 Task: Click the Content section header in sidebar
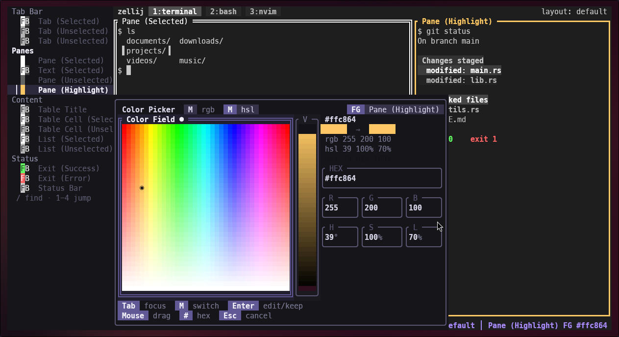(x=27, y=100)
